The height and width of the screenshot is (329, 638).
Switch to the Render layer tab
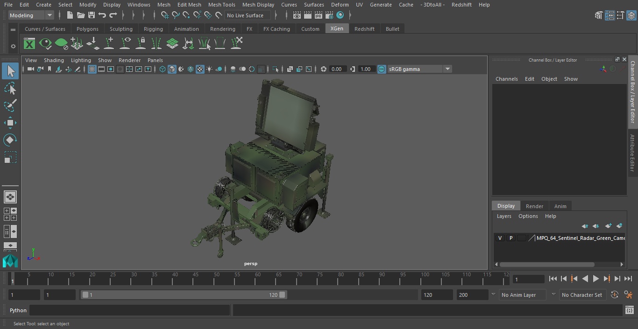[x=534, y=206]
